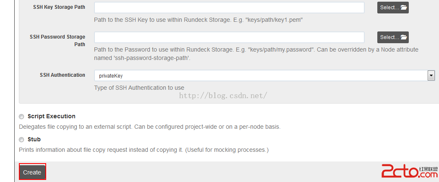
Task: Click the Select button for SSH Password Storage
Action: point(393,37)
